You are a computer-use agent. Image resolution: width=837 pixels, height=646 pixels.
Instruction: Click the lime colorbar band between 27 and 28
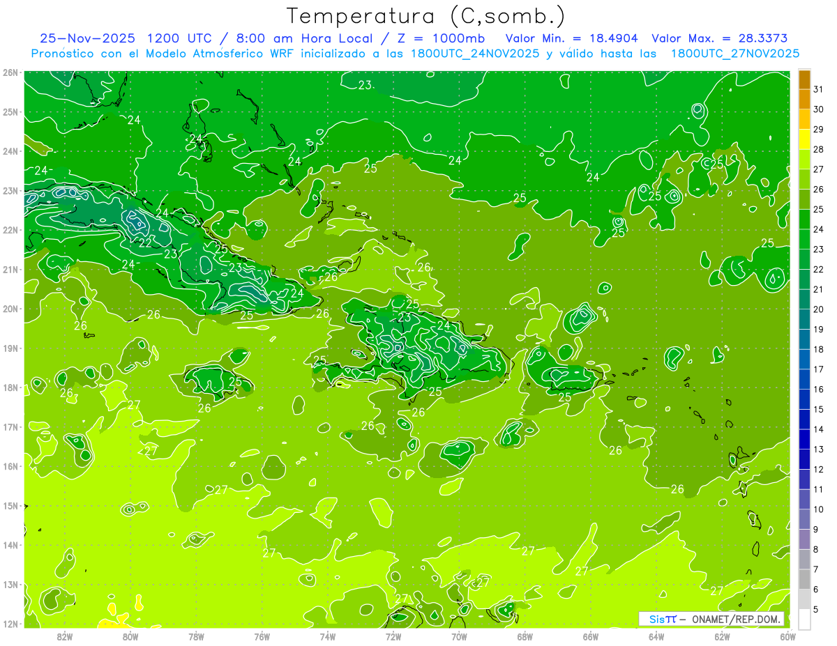804,160
